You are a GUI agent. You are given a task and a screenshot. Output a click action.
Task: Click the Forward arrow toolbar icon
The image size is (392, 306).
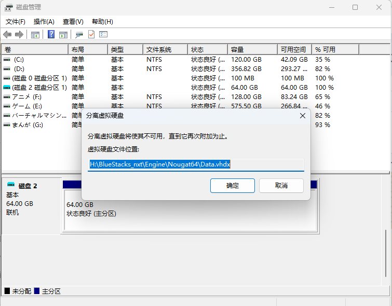click(x=19, y=34)
